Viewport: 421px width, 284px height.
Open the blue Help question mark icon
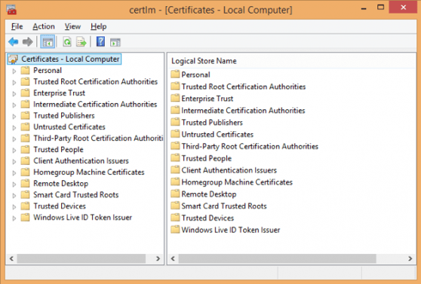point(100,41)
